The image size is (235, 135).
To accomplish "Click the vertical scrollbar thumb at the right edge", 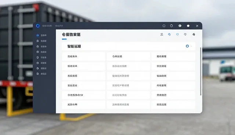I will (x=201, y=72).
